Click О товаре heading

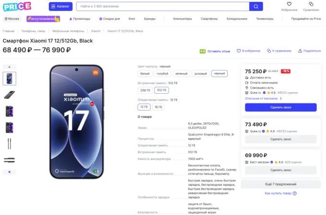pyautogui.click(x=145, y=117)
